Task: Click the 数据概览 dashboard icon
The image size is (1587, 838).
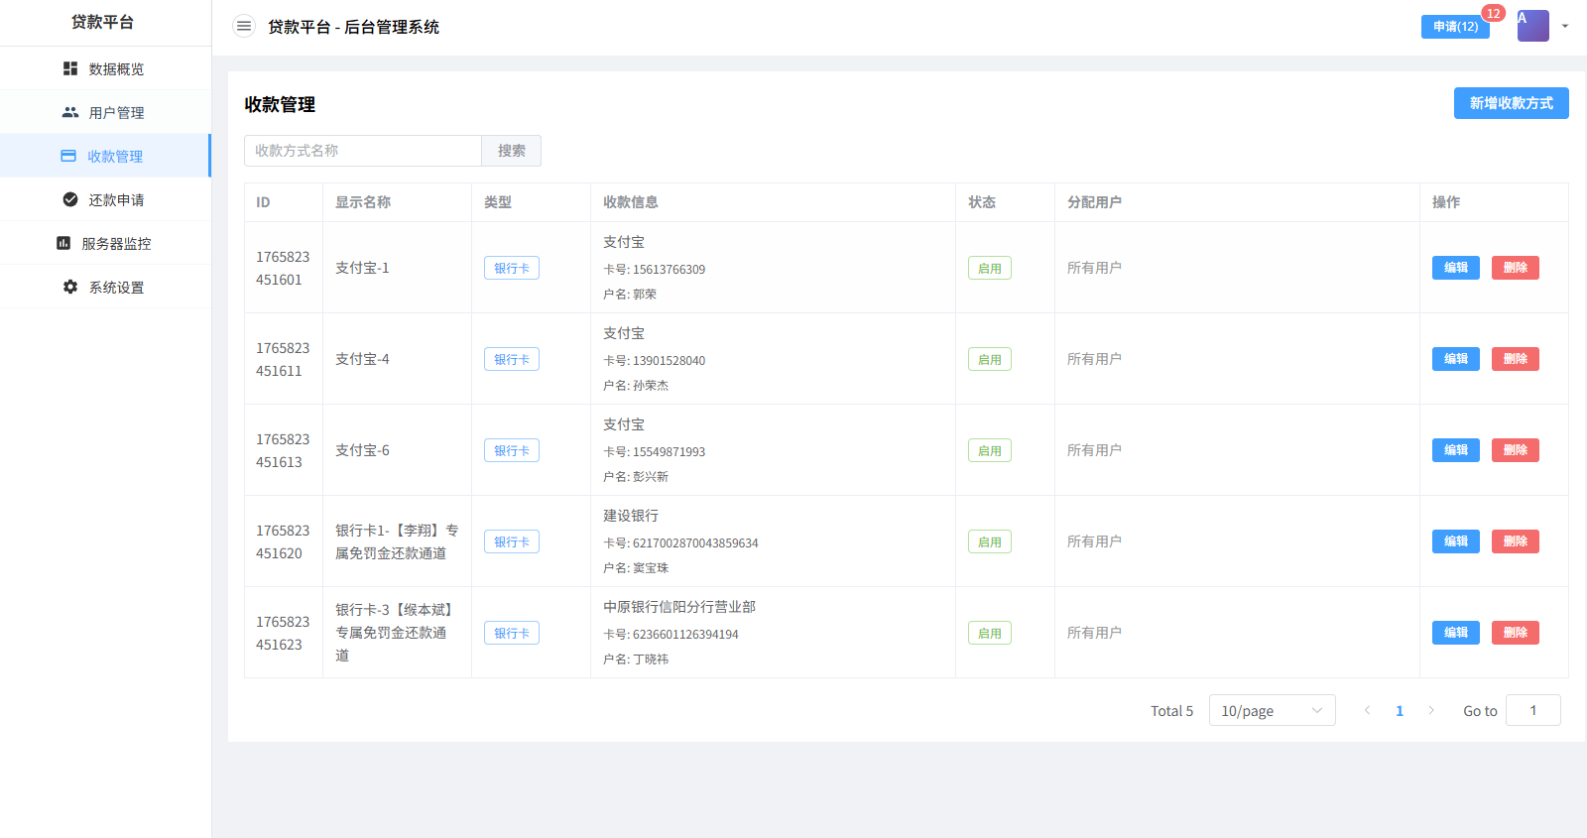Action: (x=70, y=68)
